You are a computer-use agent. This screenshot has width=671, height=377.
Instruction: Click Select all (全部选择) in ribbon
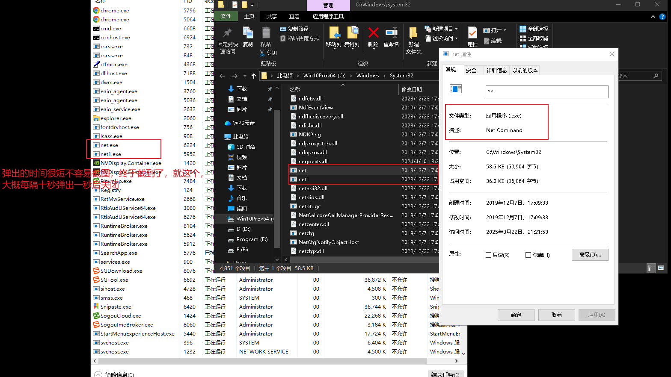coord(534,29)
